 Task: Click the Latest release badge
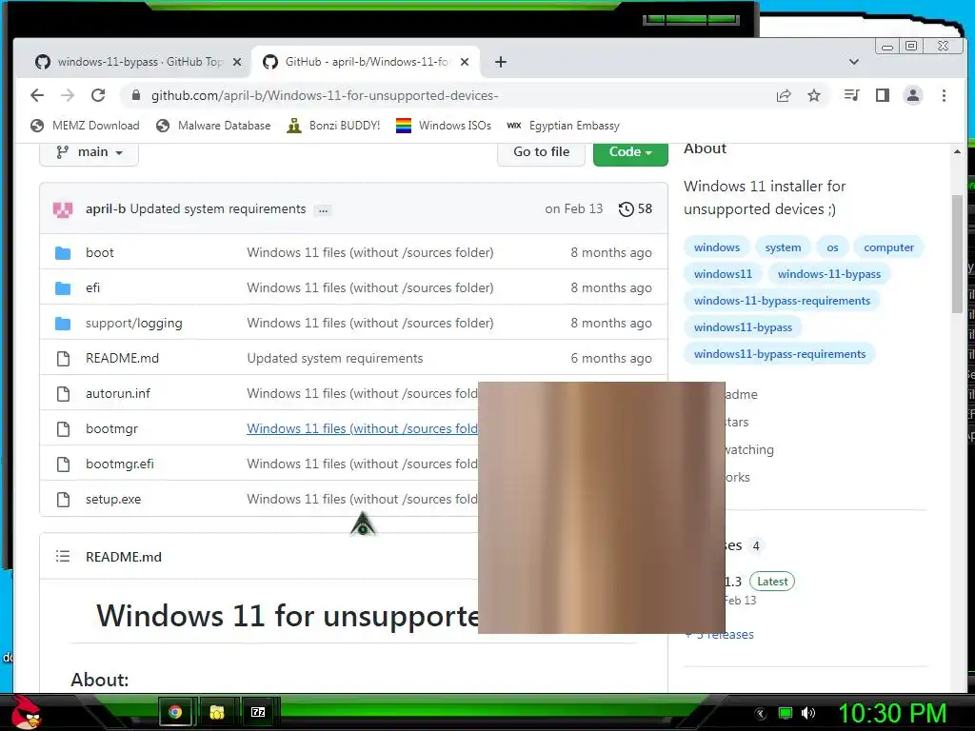point(772,582)
